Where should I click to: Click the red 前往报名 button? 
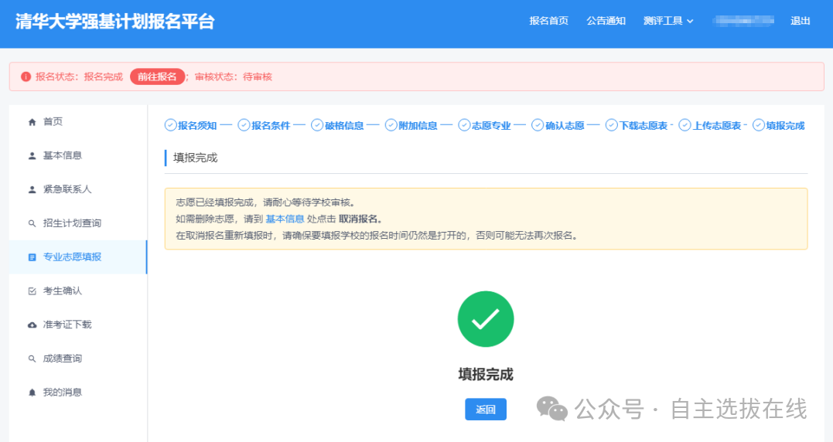tap(157, 76)
